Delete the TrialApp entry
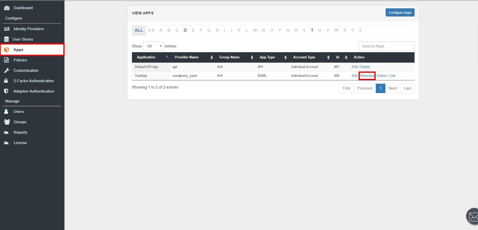 [382, 76]
